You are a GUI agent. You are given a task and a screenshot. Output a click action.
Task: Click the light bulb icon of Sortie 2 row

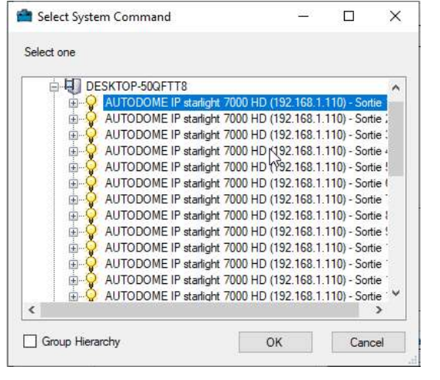click(91, 119)
